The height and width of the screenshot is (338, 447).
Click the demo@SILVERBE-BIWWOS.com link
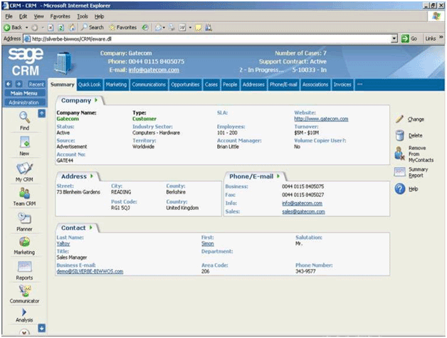(x=90, y=271)
